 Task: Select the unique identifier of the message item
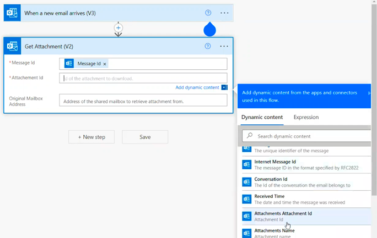point(306,151)
